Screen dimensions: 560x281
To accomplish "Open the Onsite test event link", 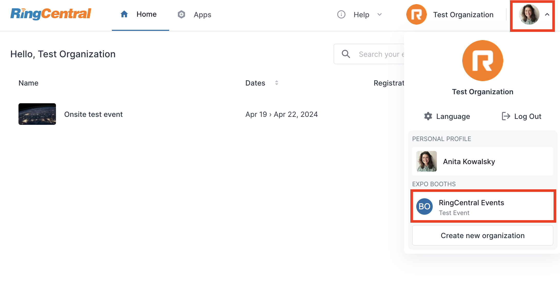I will coord(93,114).
